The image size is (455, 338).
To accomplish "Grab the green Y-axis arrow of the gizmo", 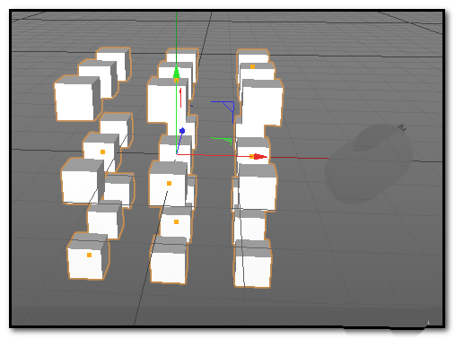I will [x=176, y=72].
